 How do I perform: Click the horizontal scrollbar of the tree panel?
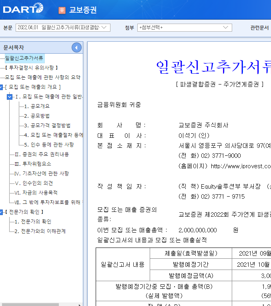click(x=30, y=305)
